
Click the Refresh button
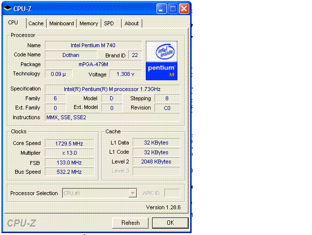pos(130,223)
